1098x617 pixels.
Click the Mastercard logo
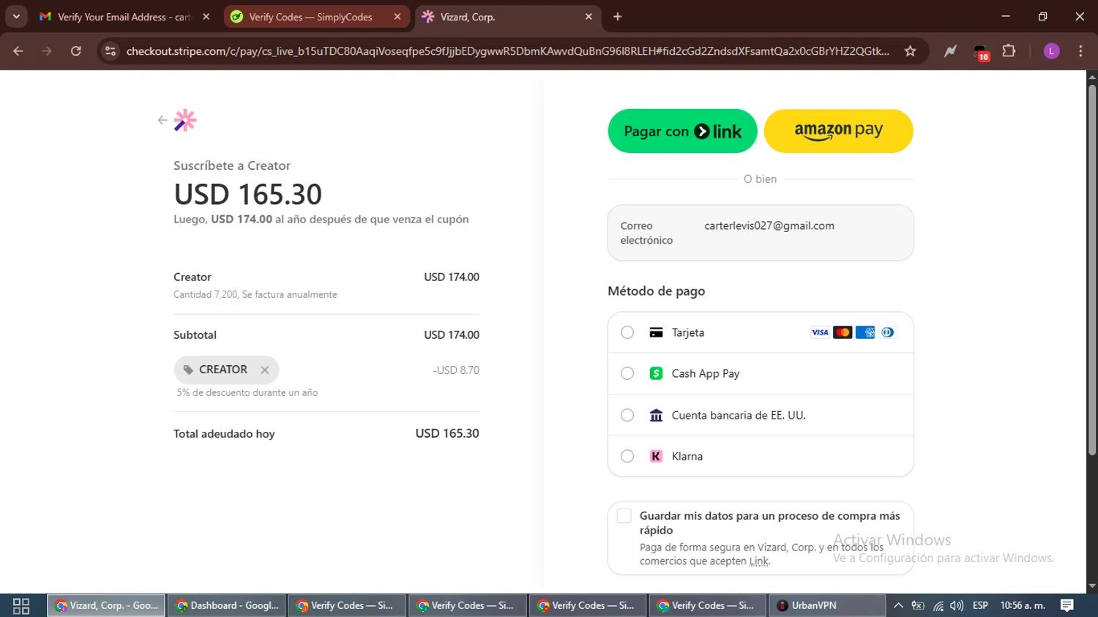click(x=843, y=332)
